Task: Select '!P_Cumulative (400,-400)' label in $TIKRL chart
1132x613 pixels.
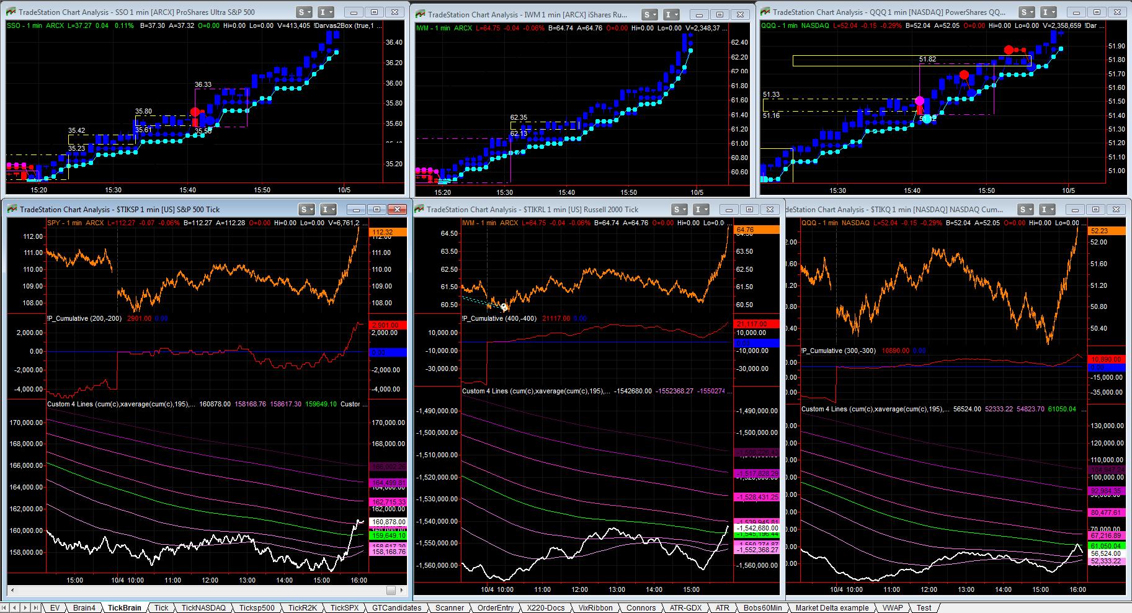Action: point(501,318)
